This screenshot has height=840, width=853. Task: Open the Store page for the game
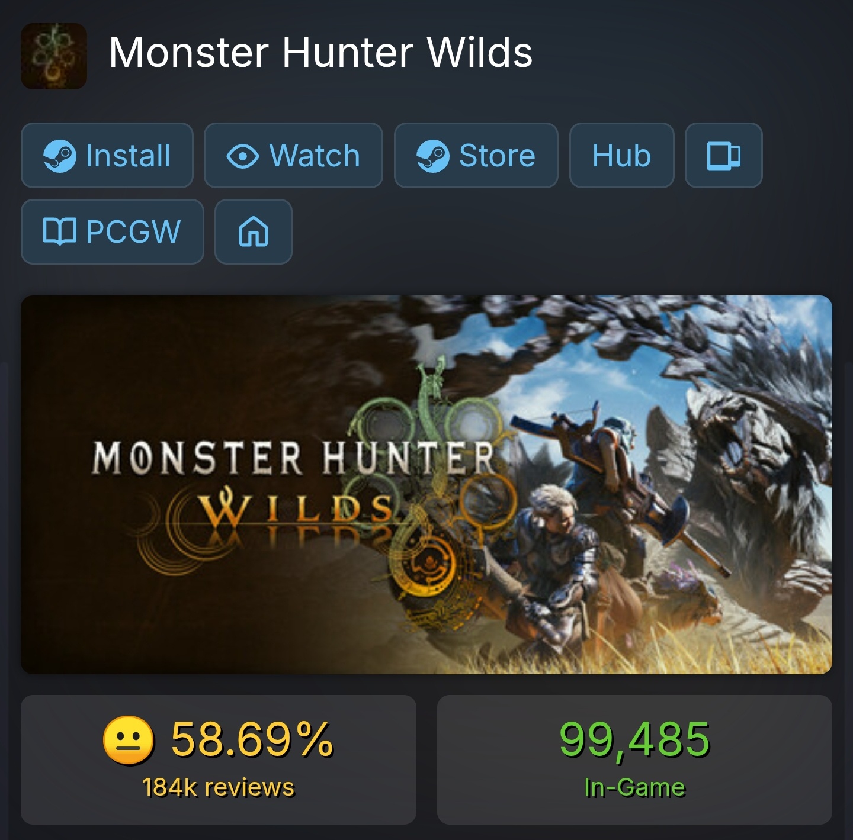(476, 156)
